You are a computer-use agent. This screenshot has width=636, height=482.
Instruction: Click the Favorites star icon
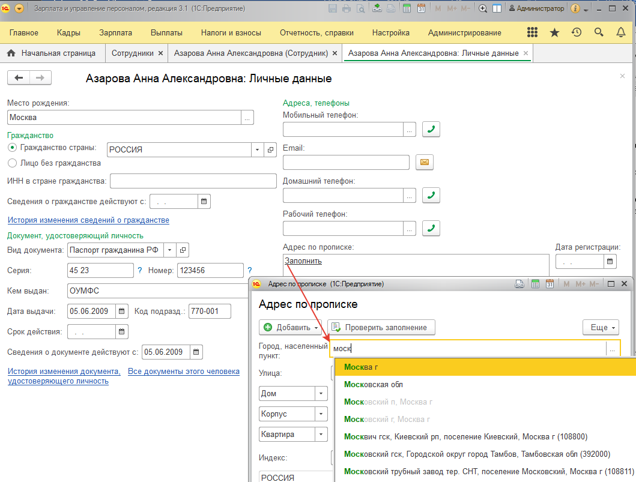pyautogui.click(x=554, y=32)
